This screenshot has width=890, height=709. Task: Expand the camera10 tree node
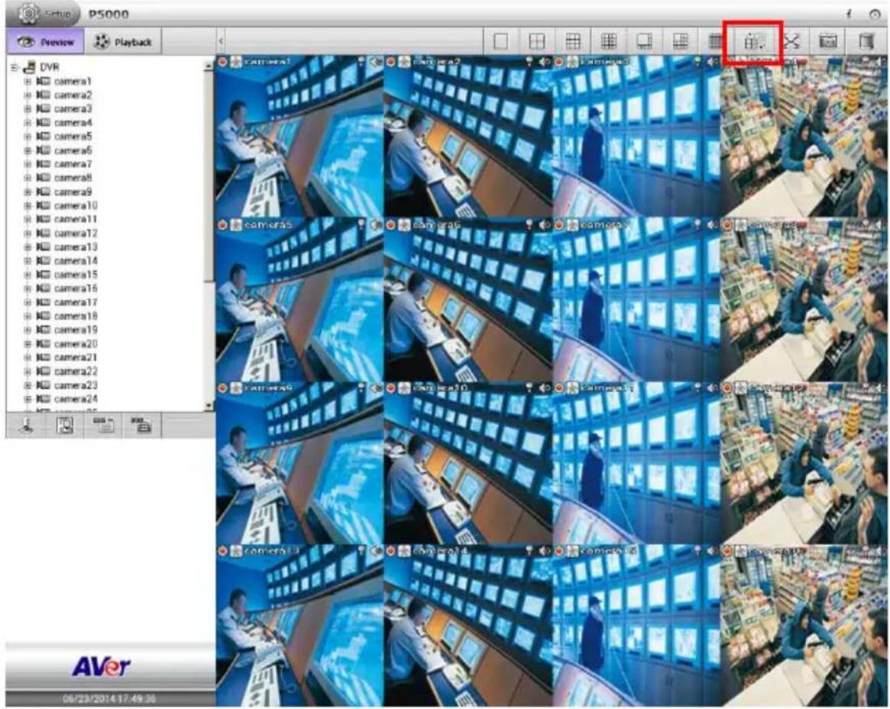[x=28, y=206]
